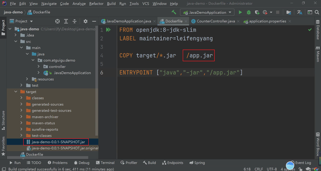Switch to application.properties tab
The image size is (321, 171).
pos(267,21)
